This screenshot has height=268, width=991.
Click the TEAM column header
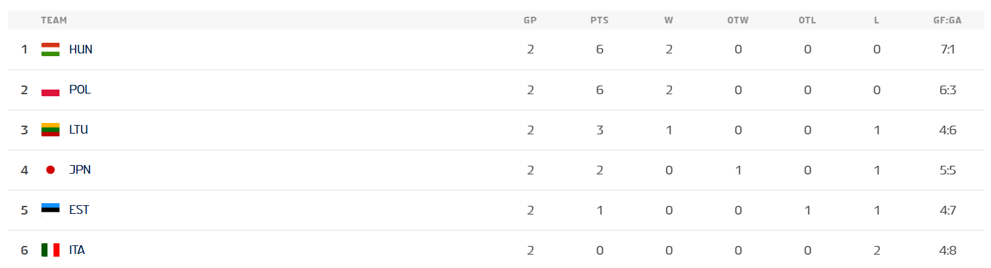(x=54, y=20)
